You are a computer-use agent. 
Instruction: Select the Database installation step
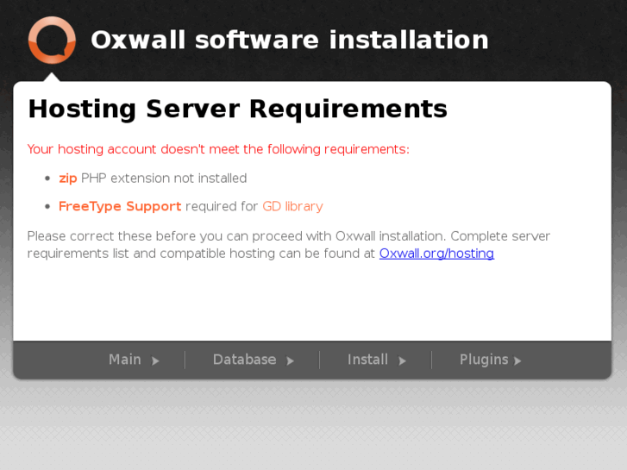244,360
